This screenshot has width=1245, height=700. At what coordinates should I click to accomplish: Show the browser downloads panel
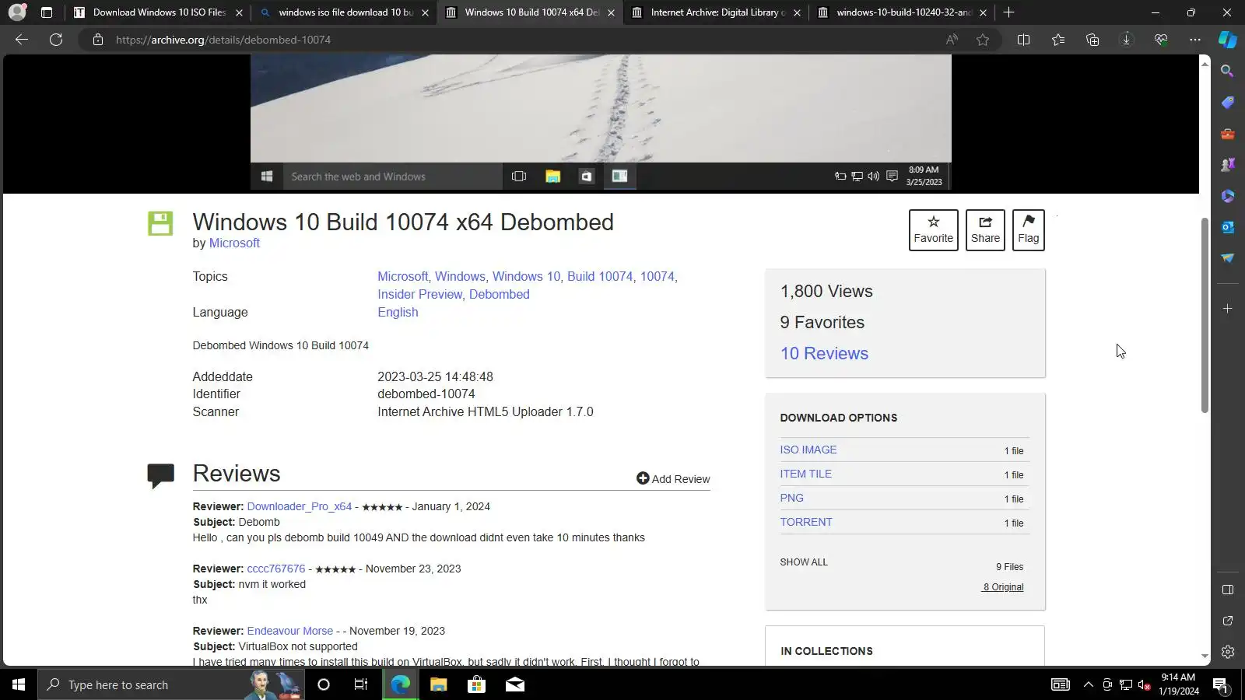1127,40
